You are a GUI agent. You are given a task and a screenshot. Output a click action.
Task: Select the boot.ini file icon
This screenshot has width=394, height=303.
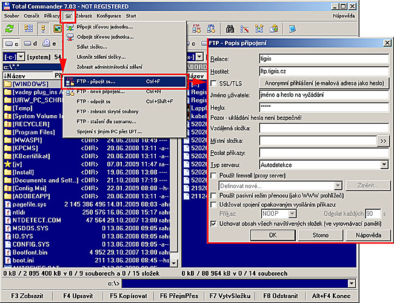(x=8, y=261)
